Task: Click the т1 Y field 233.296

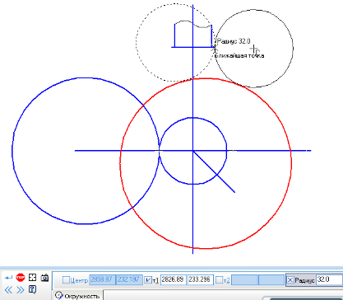Action: (x=200, y=279)
